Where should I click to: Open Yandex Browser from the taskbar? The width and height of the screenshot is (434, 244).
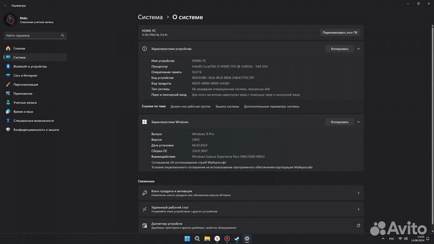[217, 239]
